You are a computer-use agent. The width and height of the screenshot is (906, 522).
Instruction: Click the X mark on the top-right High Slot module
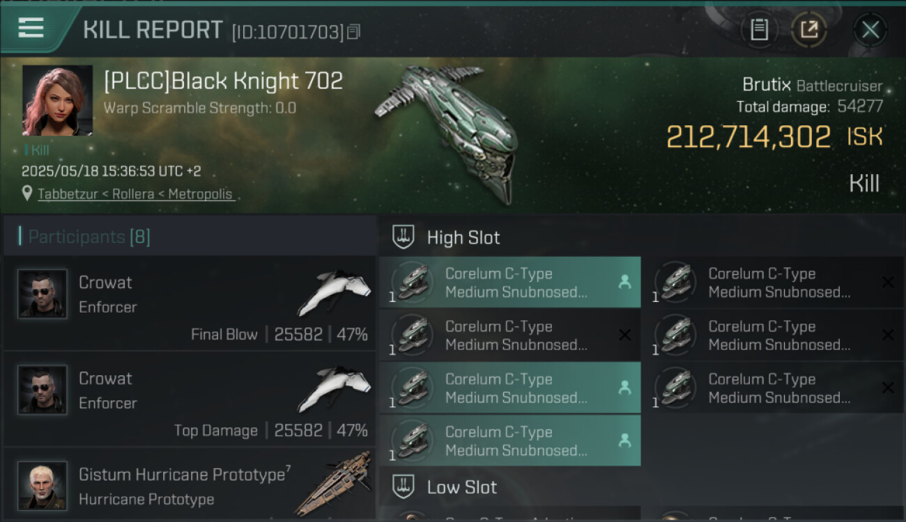click(887, 282)
